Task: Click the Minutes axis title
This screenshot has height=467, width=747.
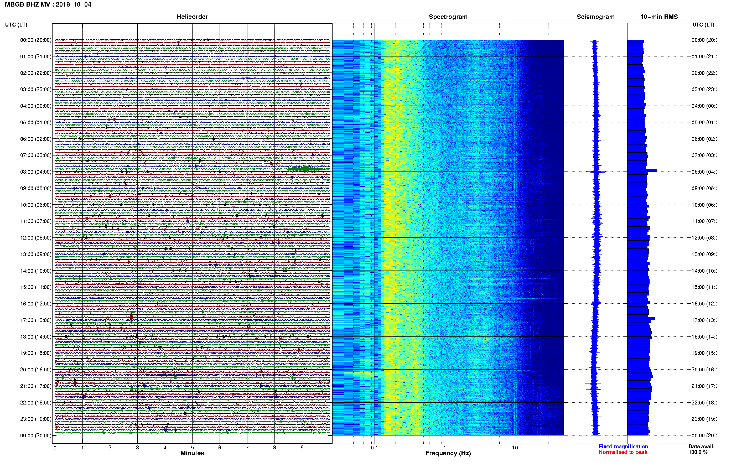Action: pyautogui.click(x=192, y=453)
